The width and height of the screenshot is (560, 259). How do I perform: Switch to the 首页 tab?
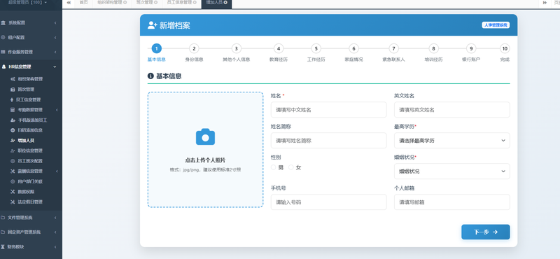point(83,3)
